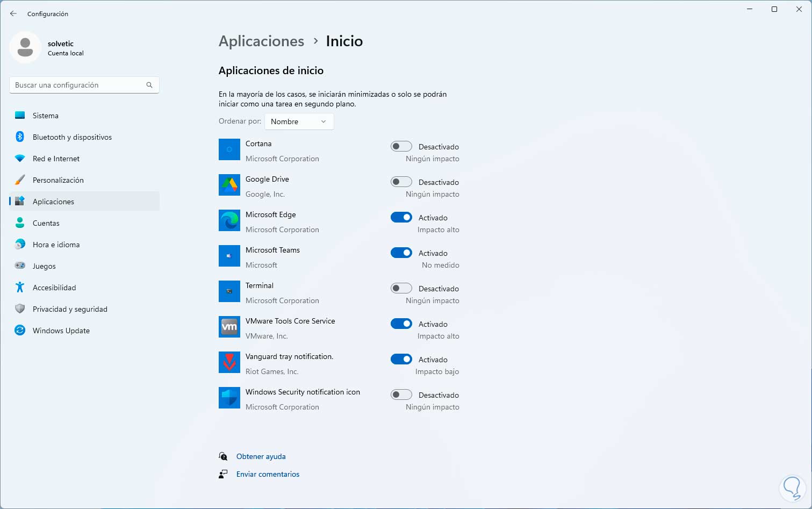Click the Vanguard tray notification name

pyautogui.click(x=290, y=356)
